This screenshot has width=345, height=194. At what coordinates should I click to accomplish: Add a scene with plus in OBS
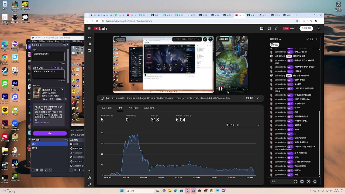[x=33, y=170]
